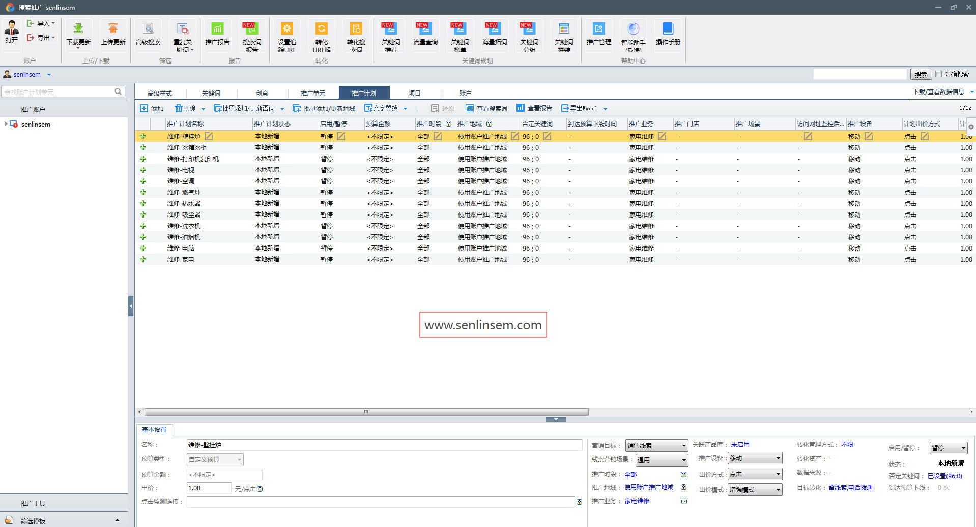
Task: Collapse the left sidebar panel handle
Action: click(131, 306)
